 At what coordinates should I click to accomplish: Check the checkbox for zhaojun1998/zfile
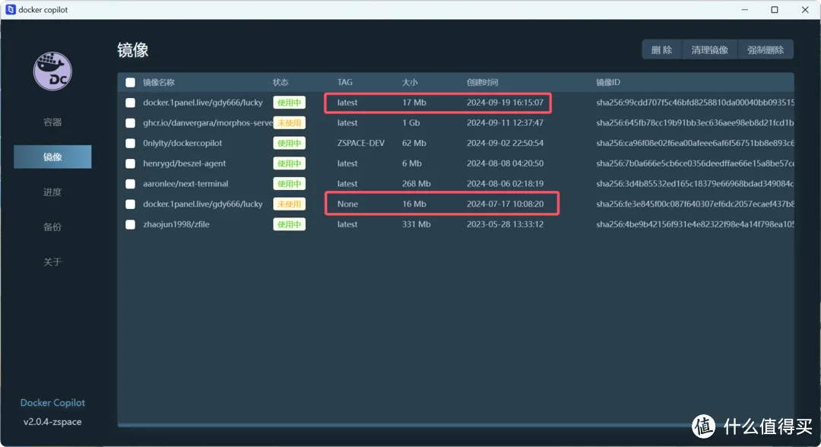[x=129, y=223]
